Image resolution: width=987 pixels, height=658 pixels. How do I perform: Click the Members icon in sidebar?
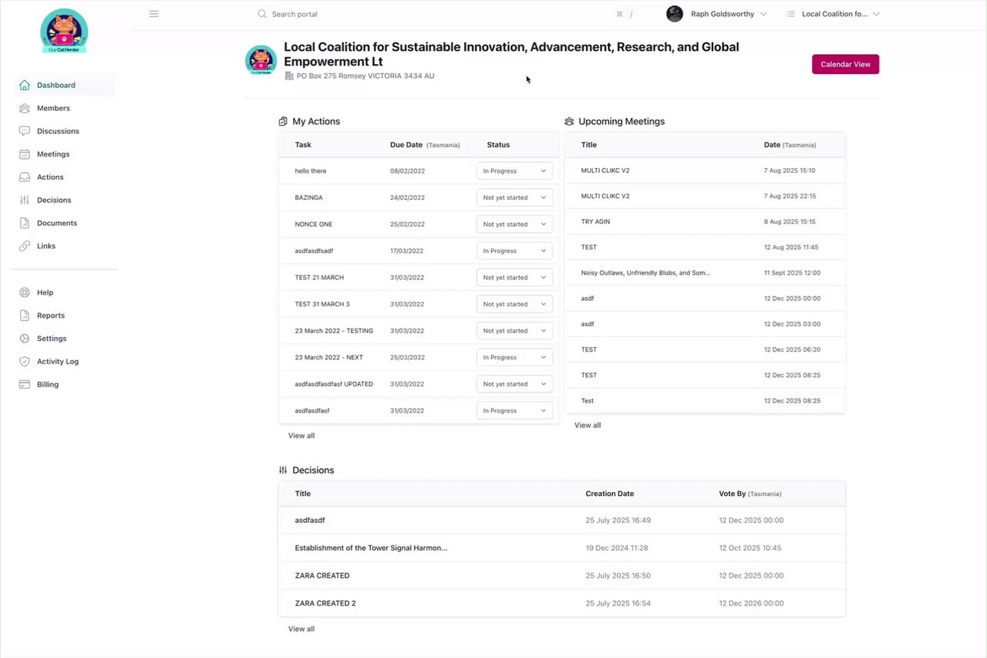click(x=25, y=108)
